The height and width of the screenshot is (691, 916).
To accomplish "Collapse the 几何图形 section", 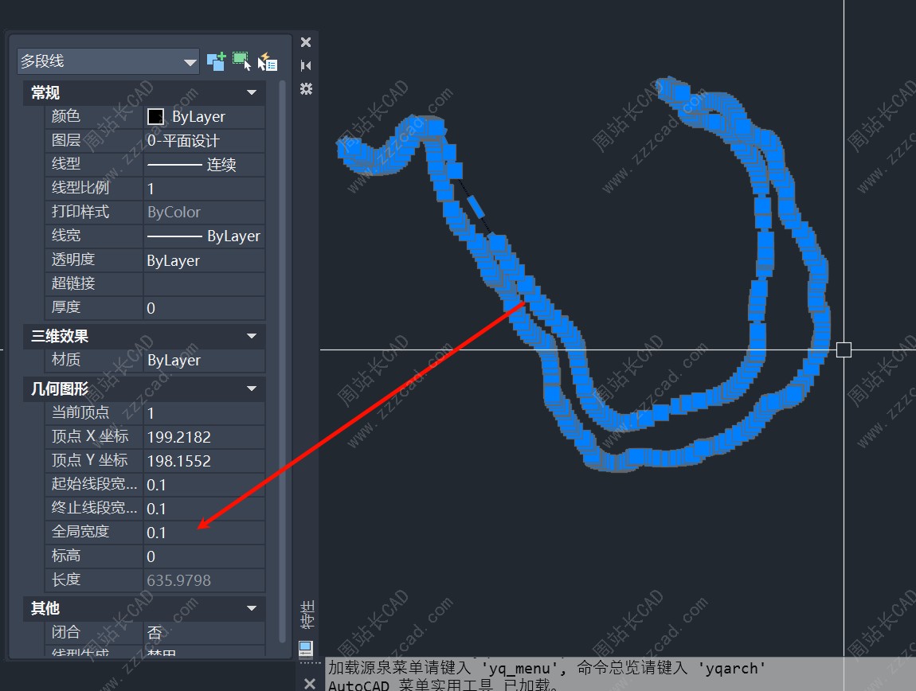I will point(252,389).
